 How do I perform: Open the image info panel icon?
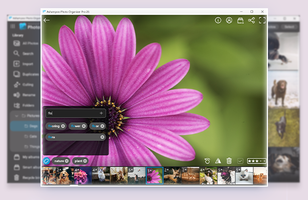point(218,20)
